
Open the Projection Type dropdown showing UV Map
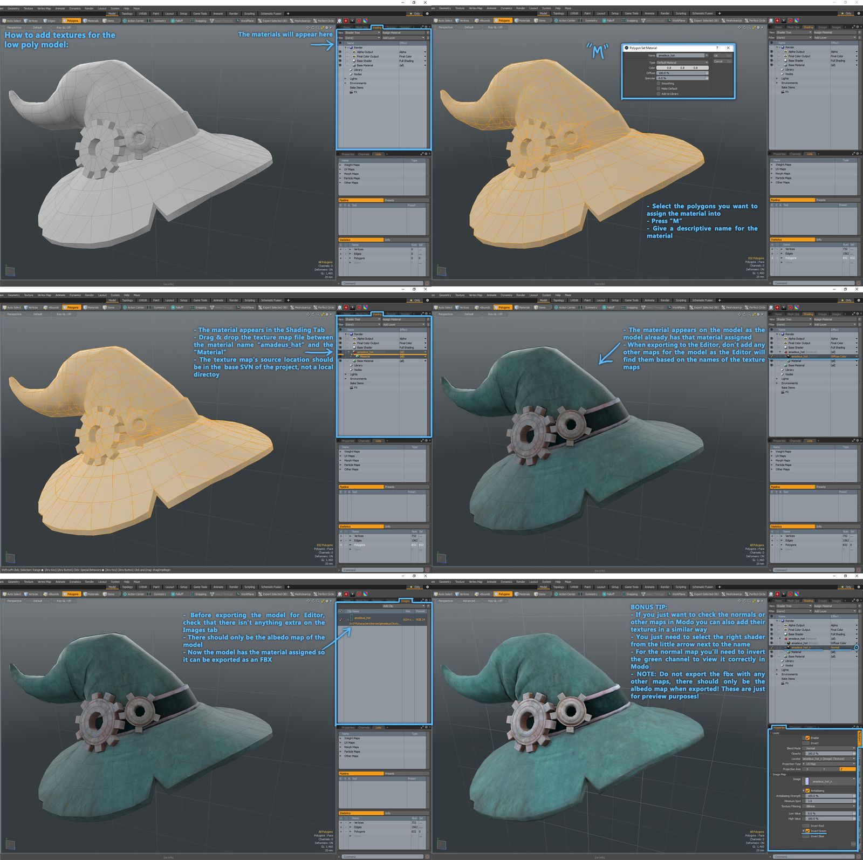829,764
